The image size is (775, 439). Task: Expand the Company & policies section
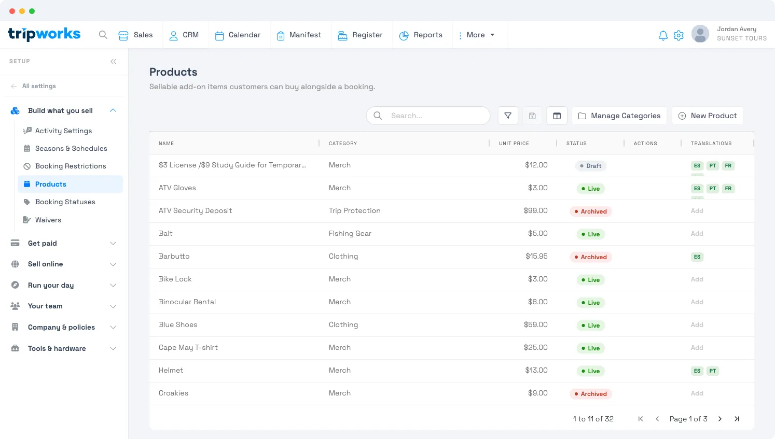64,327
